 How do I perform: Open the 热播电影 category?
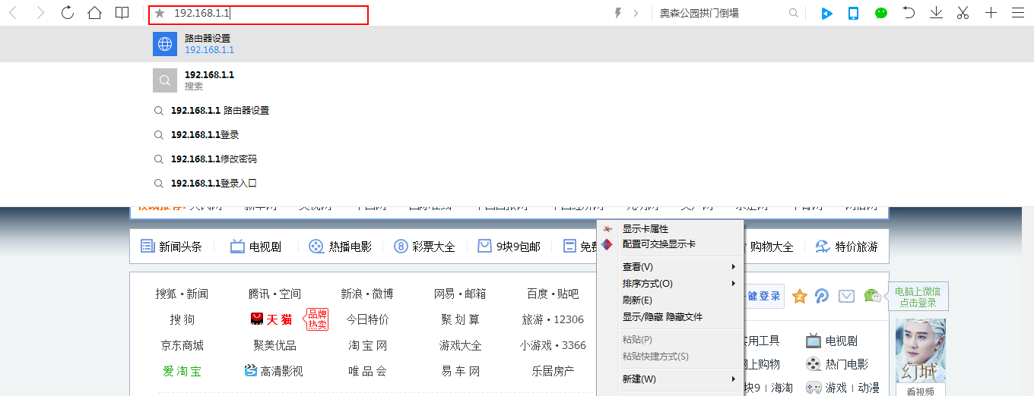pyautogui.click(x=341, y=247)
